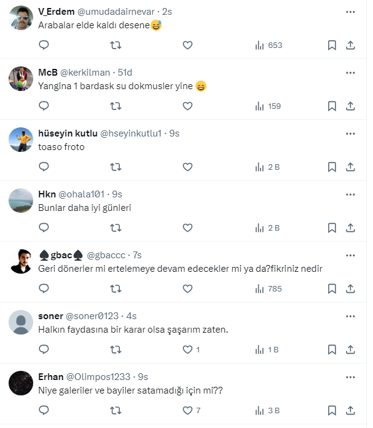Viewport: 373px width, 428px height.
Task: Retweet Hkn's "Bunlar daha iyi günleri" tweet
Action: pyautogui.click(x=115, y=228)
